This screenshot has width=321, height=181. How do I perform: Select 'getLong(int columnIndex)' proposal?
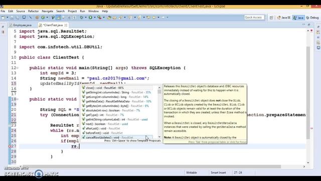pyautogui.click(x=117, y=97)
